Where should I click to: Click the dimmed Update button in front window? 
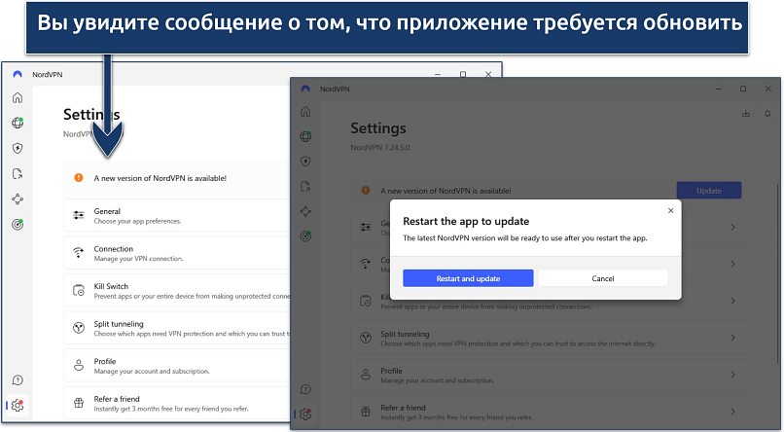[x=708, y=191]
